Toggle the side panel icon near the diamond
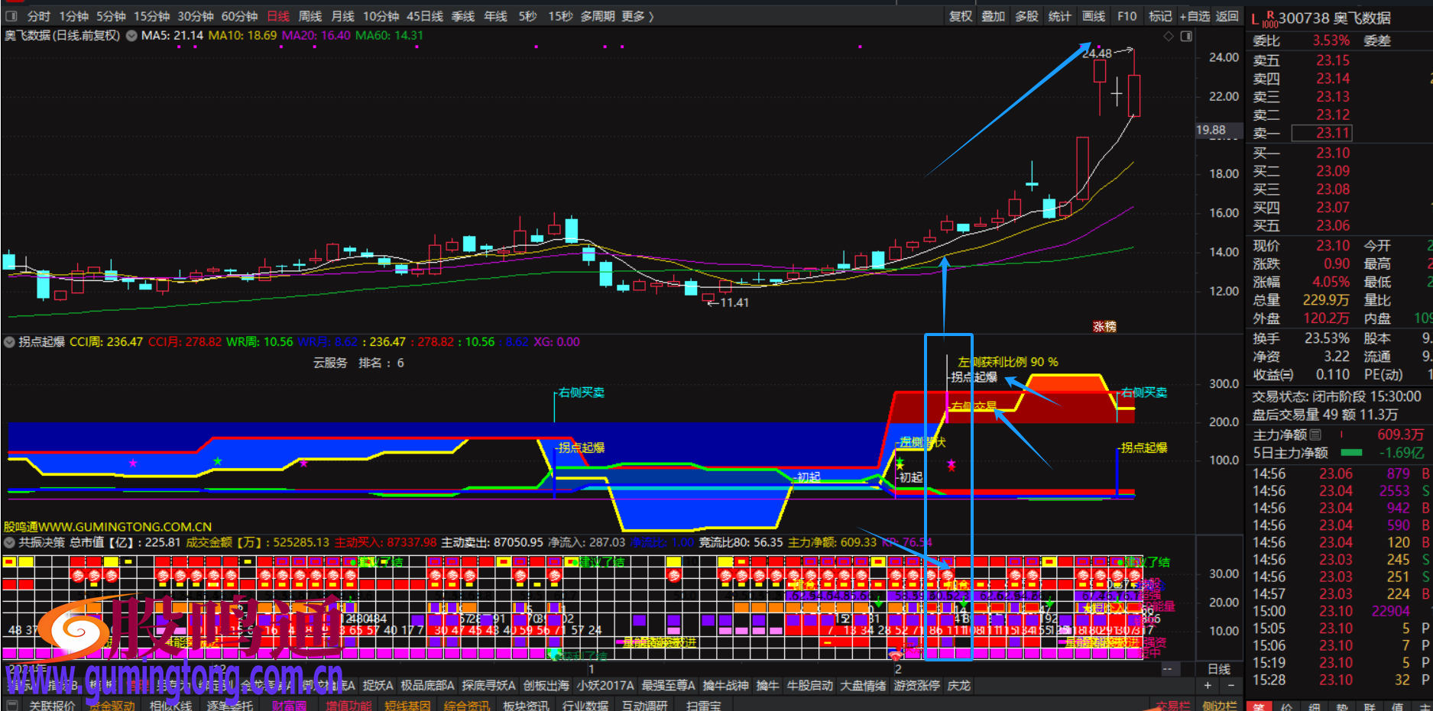 click(x=1186, y=36)
